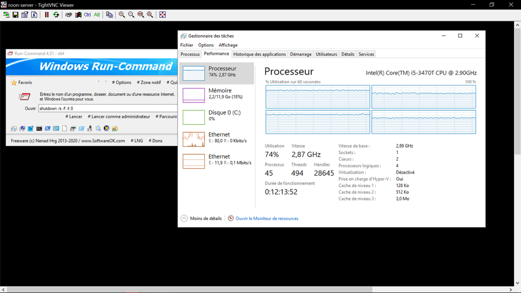Click the folder with users shortcut icon
521x293 pixels.
[115, 129]
